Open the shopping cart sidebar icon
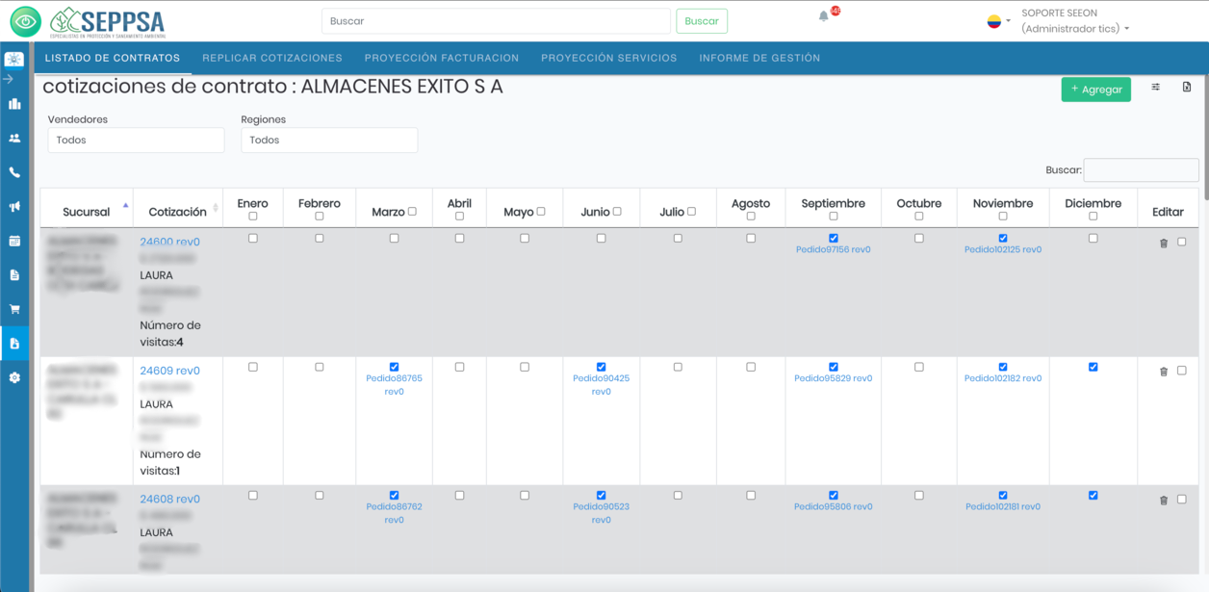The image size is (1209, 592). [x=14, y=309]
